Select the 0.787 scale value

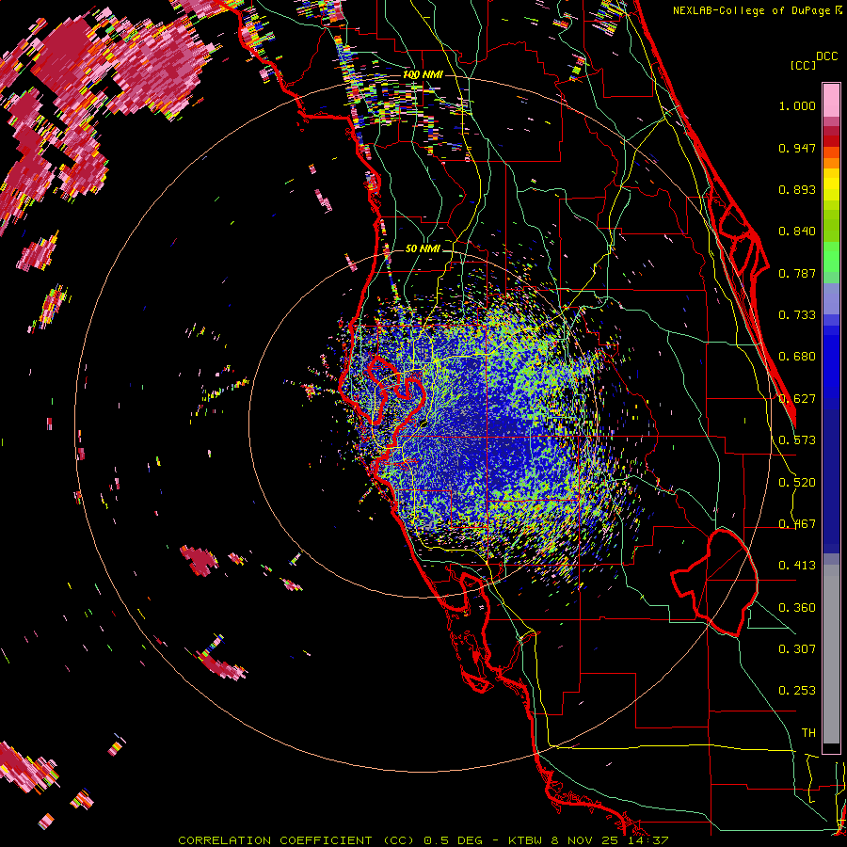click(x=797, y=273)
